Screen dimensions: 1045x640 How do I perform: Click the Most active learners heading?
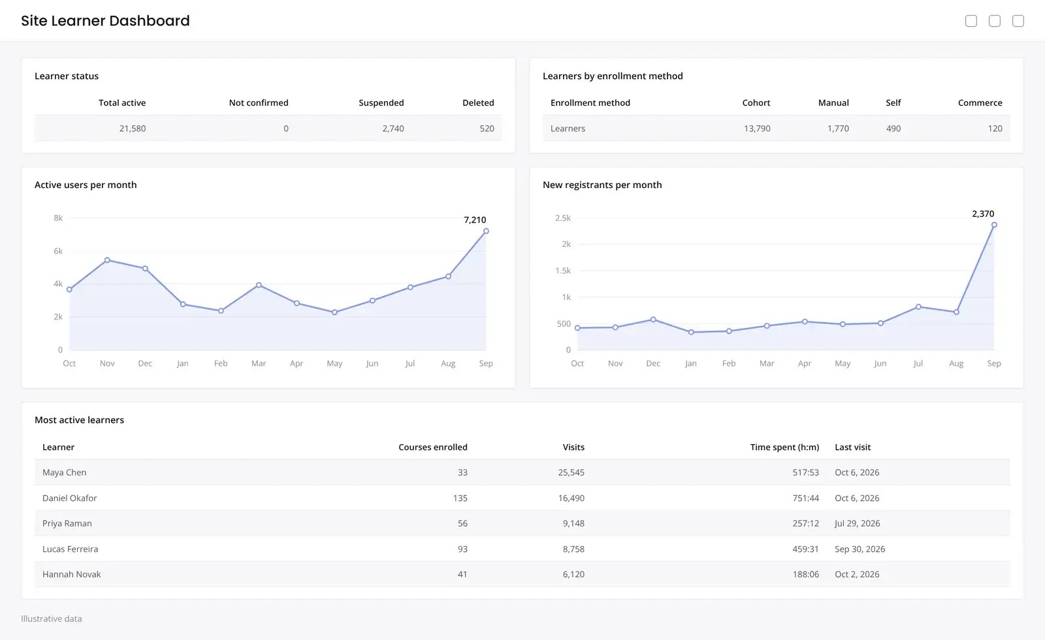tap(79, 420)
